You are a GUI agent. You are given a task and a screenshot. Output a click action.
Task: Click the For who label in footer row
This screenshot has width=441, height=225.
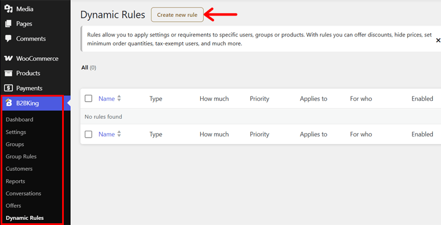(361, 134)
